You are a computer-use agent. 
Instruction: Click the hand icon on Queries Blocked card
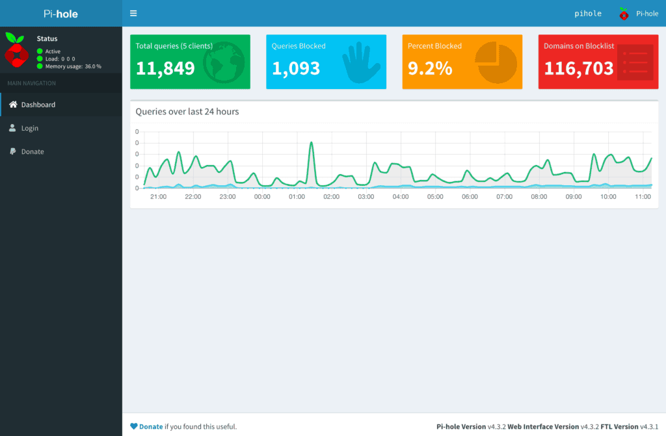(360, 62)
